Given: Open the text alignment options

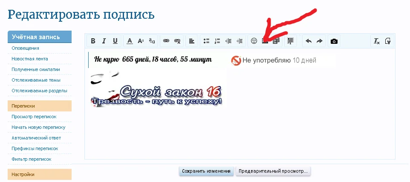Looking at the screenshot, I should click(x=192, y=41).
